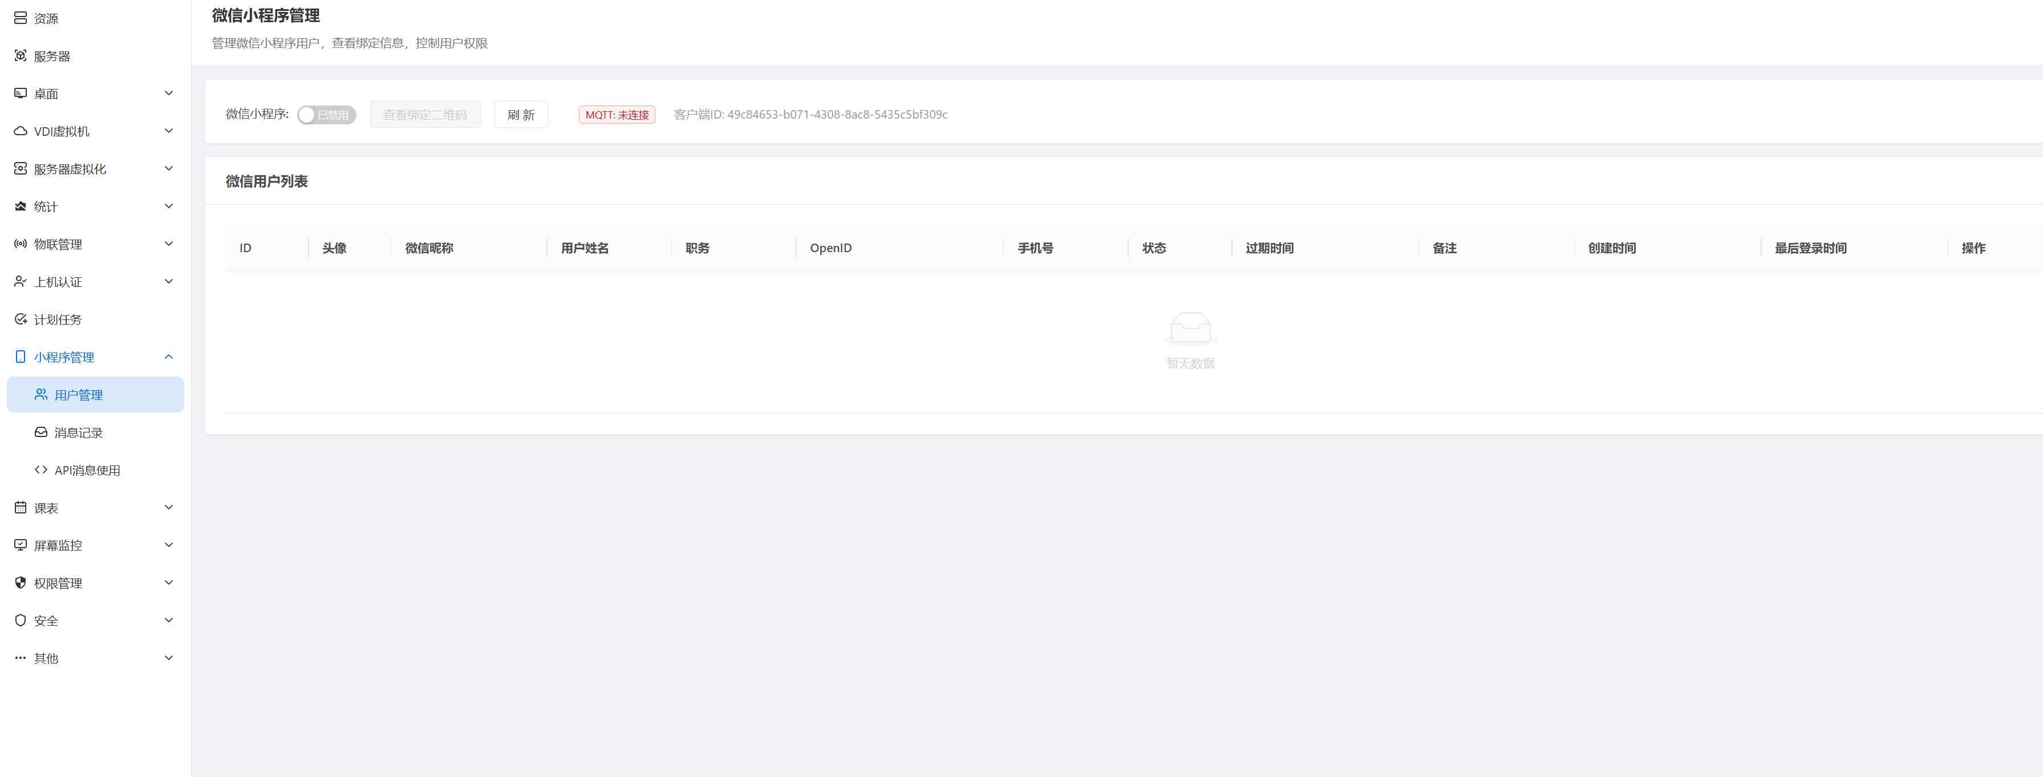2043x777 pixels.
Task: Select the 计划任务 icon
Action: [21, 319]
